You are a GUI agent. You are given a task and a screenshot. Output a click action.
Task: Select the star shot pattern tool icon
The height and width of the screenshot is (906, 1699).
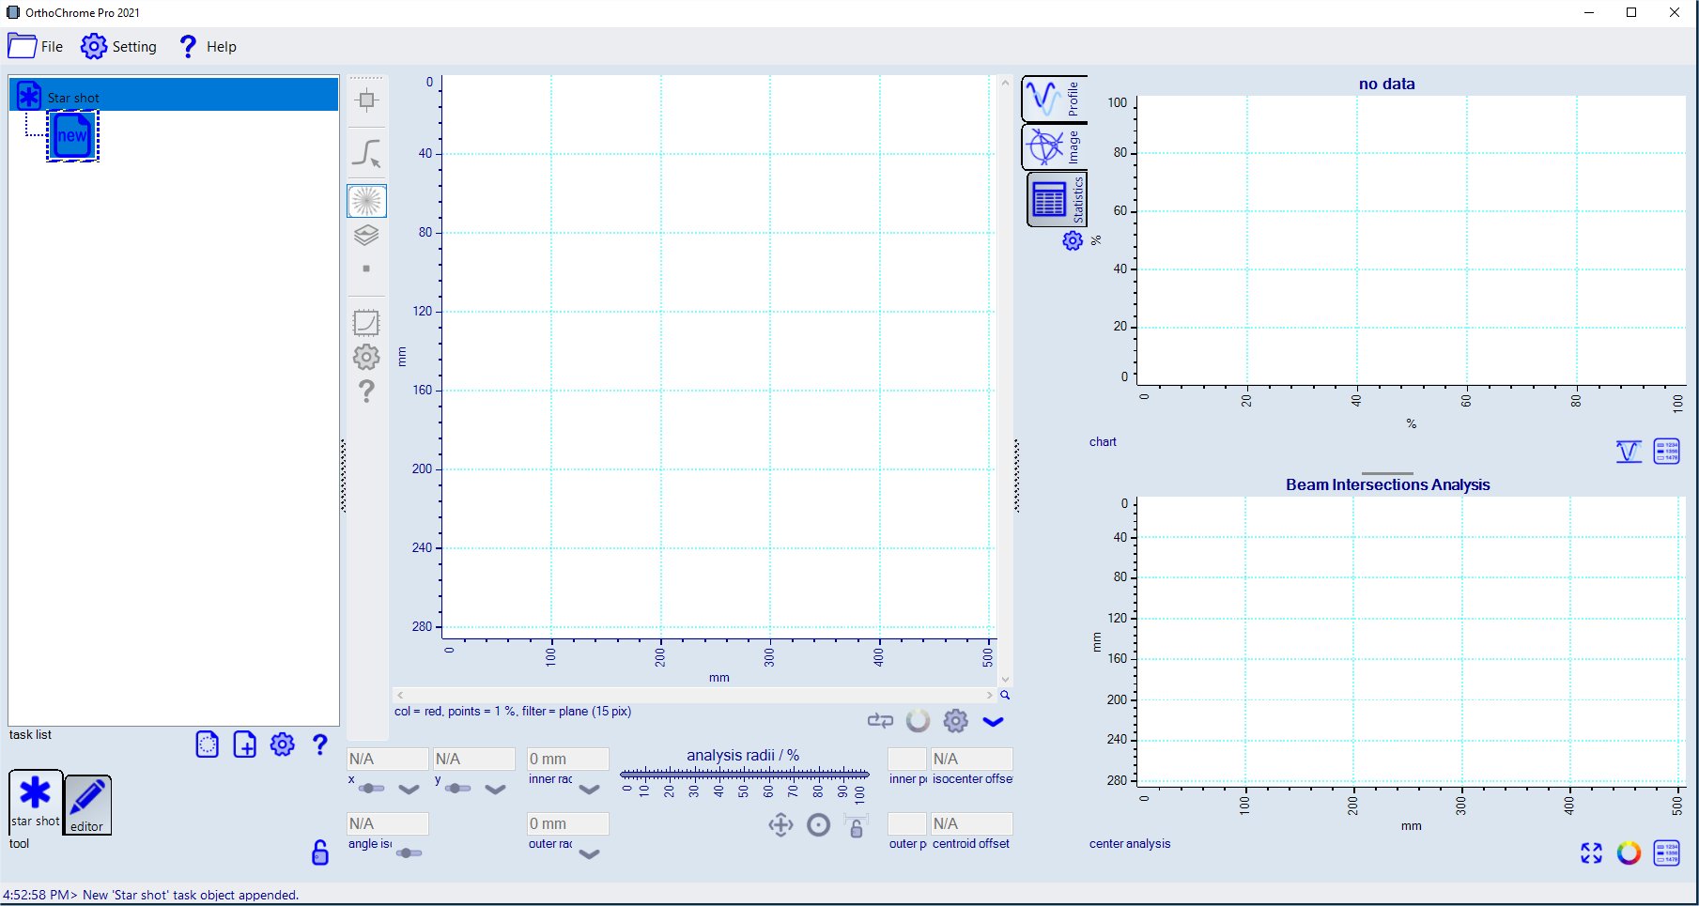coord(366,201)
